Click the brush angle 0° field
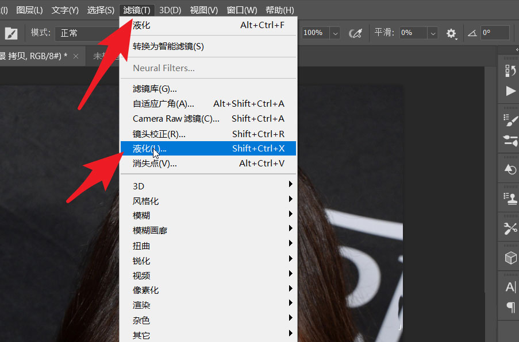The height and width of the screenshot is (342, 519). click(x=494, y=33)
